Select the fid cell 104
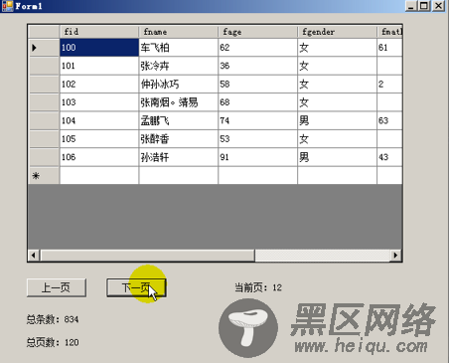This screenshot has height=363, width=449. coord(99,120)
